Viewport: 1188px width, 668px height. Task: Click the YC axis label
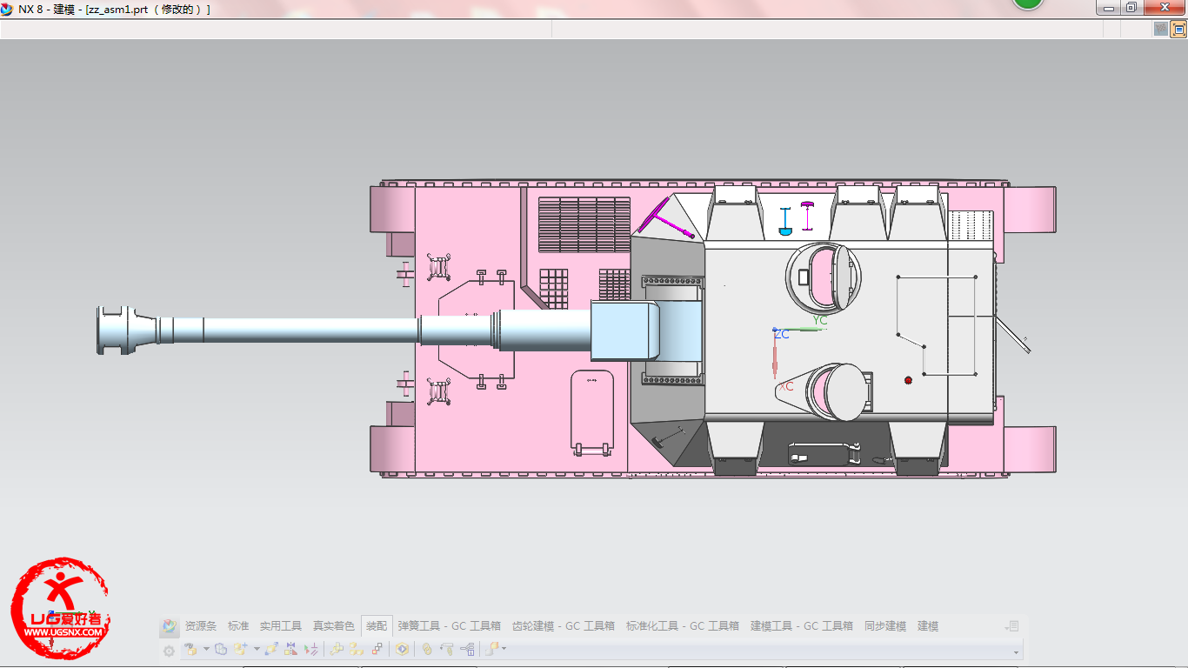point(820,320)
